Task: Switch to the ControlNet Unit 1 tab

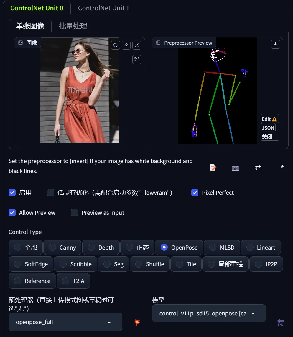Action: coord(103,8)
